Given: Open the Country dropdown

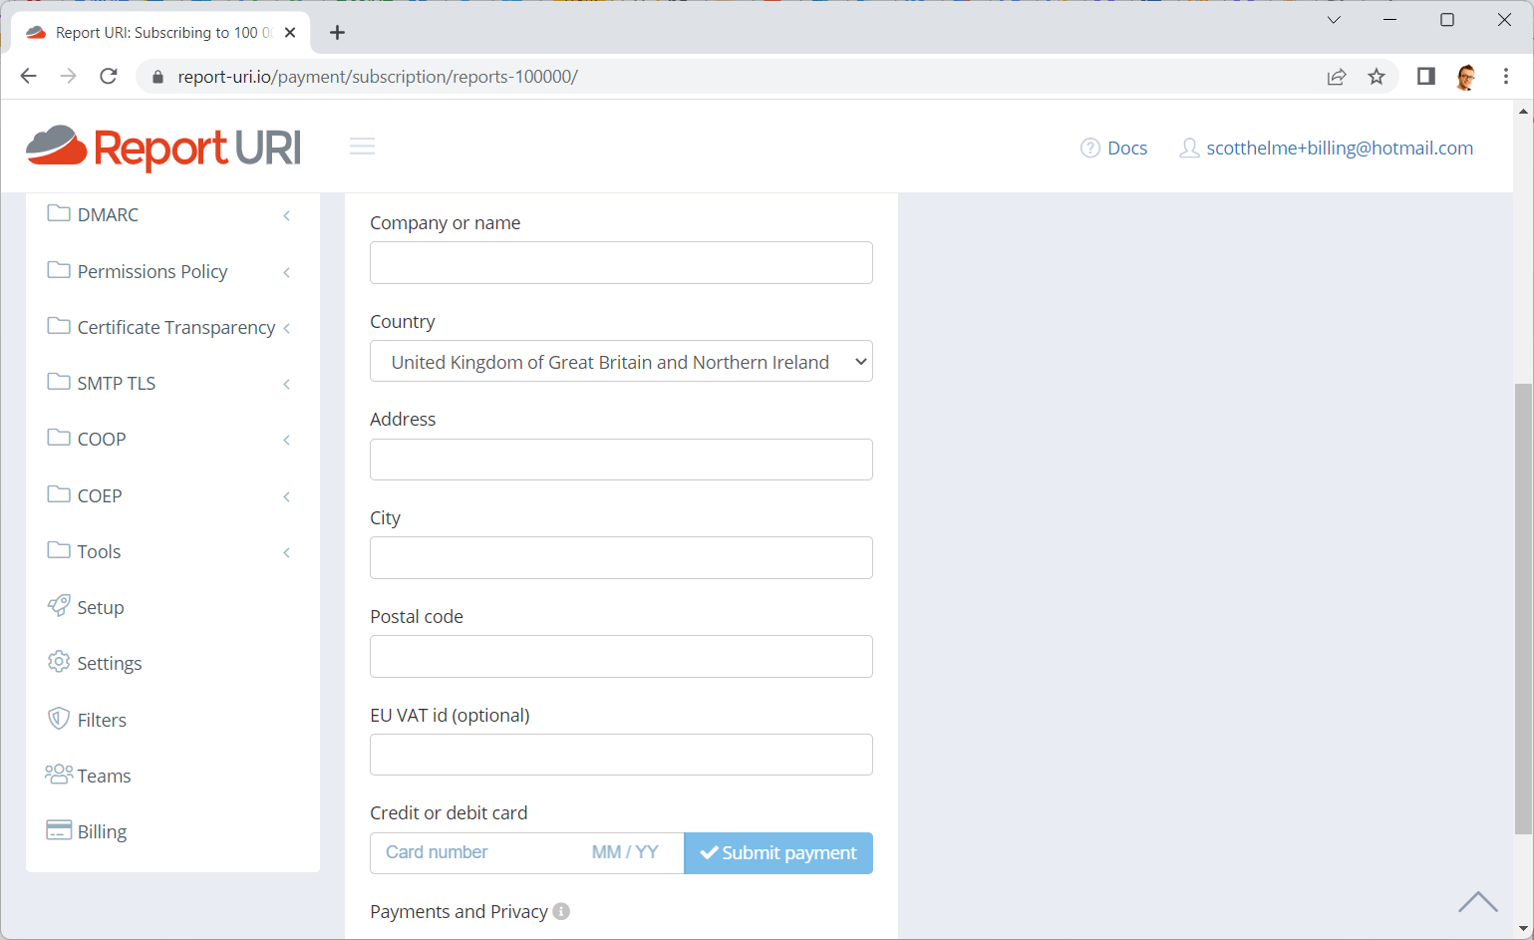Looking at the screenshot, I should click(x=621, y=362).
